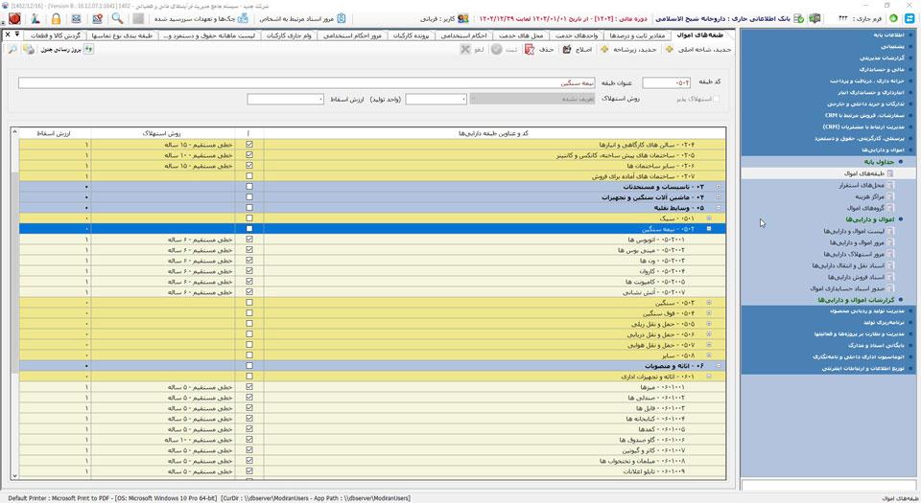Collapse the ۰۵ - وسایط نقلیه node
This screenshot has width=921, height=503.
(x=718, y=208)
